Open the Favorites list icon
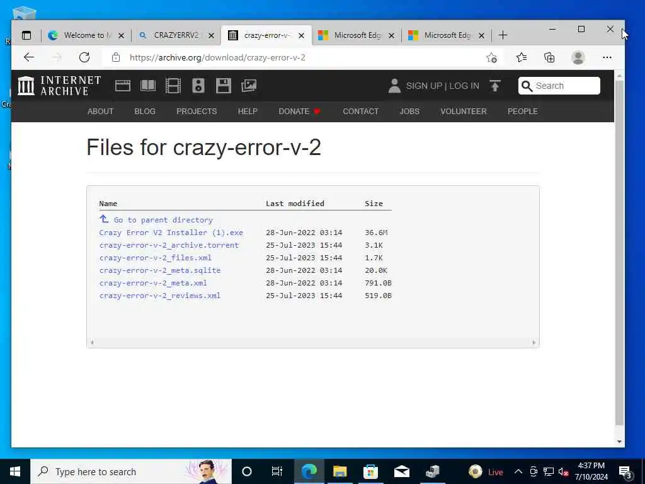 pyautogui.click(x=521, y=57)
